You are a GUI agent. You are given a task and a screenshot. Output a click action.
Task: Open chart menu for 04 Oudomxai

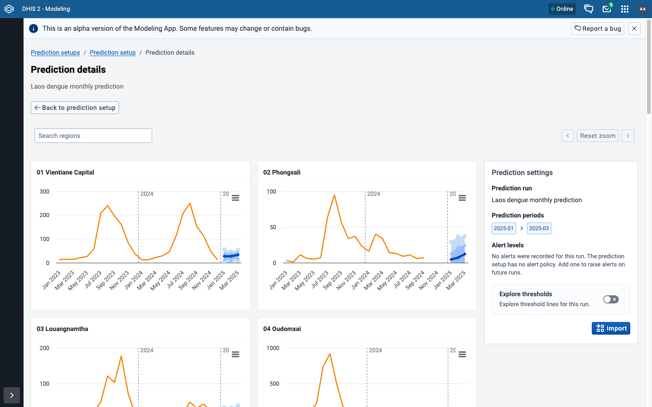[462, 355]
